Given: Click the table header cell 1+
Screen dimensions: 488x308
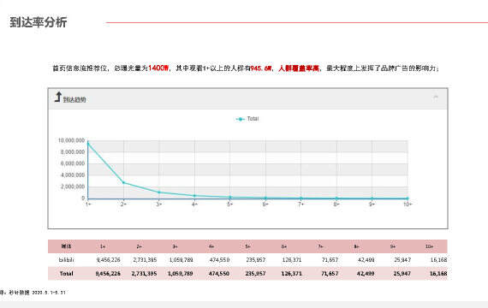Looking at the screenshot, I should tap(103, 246).
